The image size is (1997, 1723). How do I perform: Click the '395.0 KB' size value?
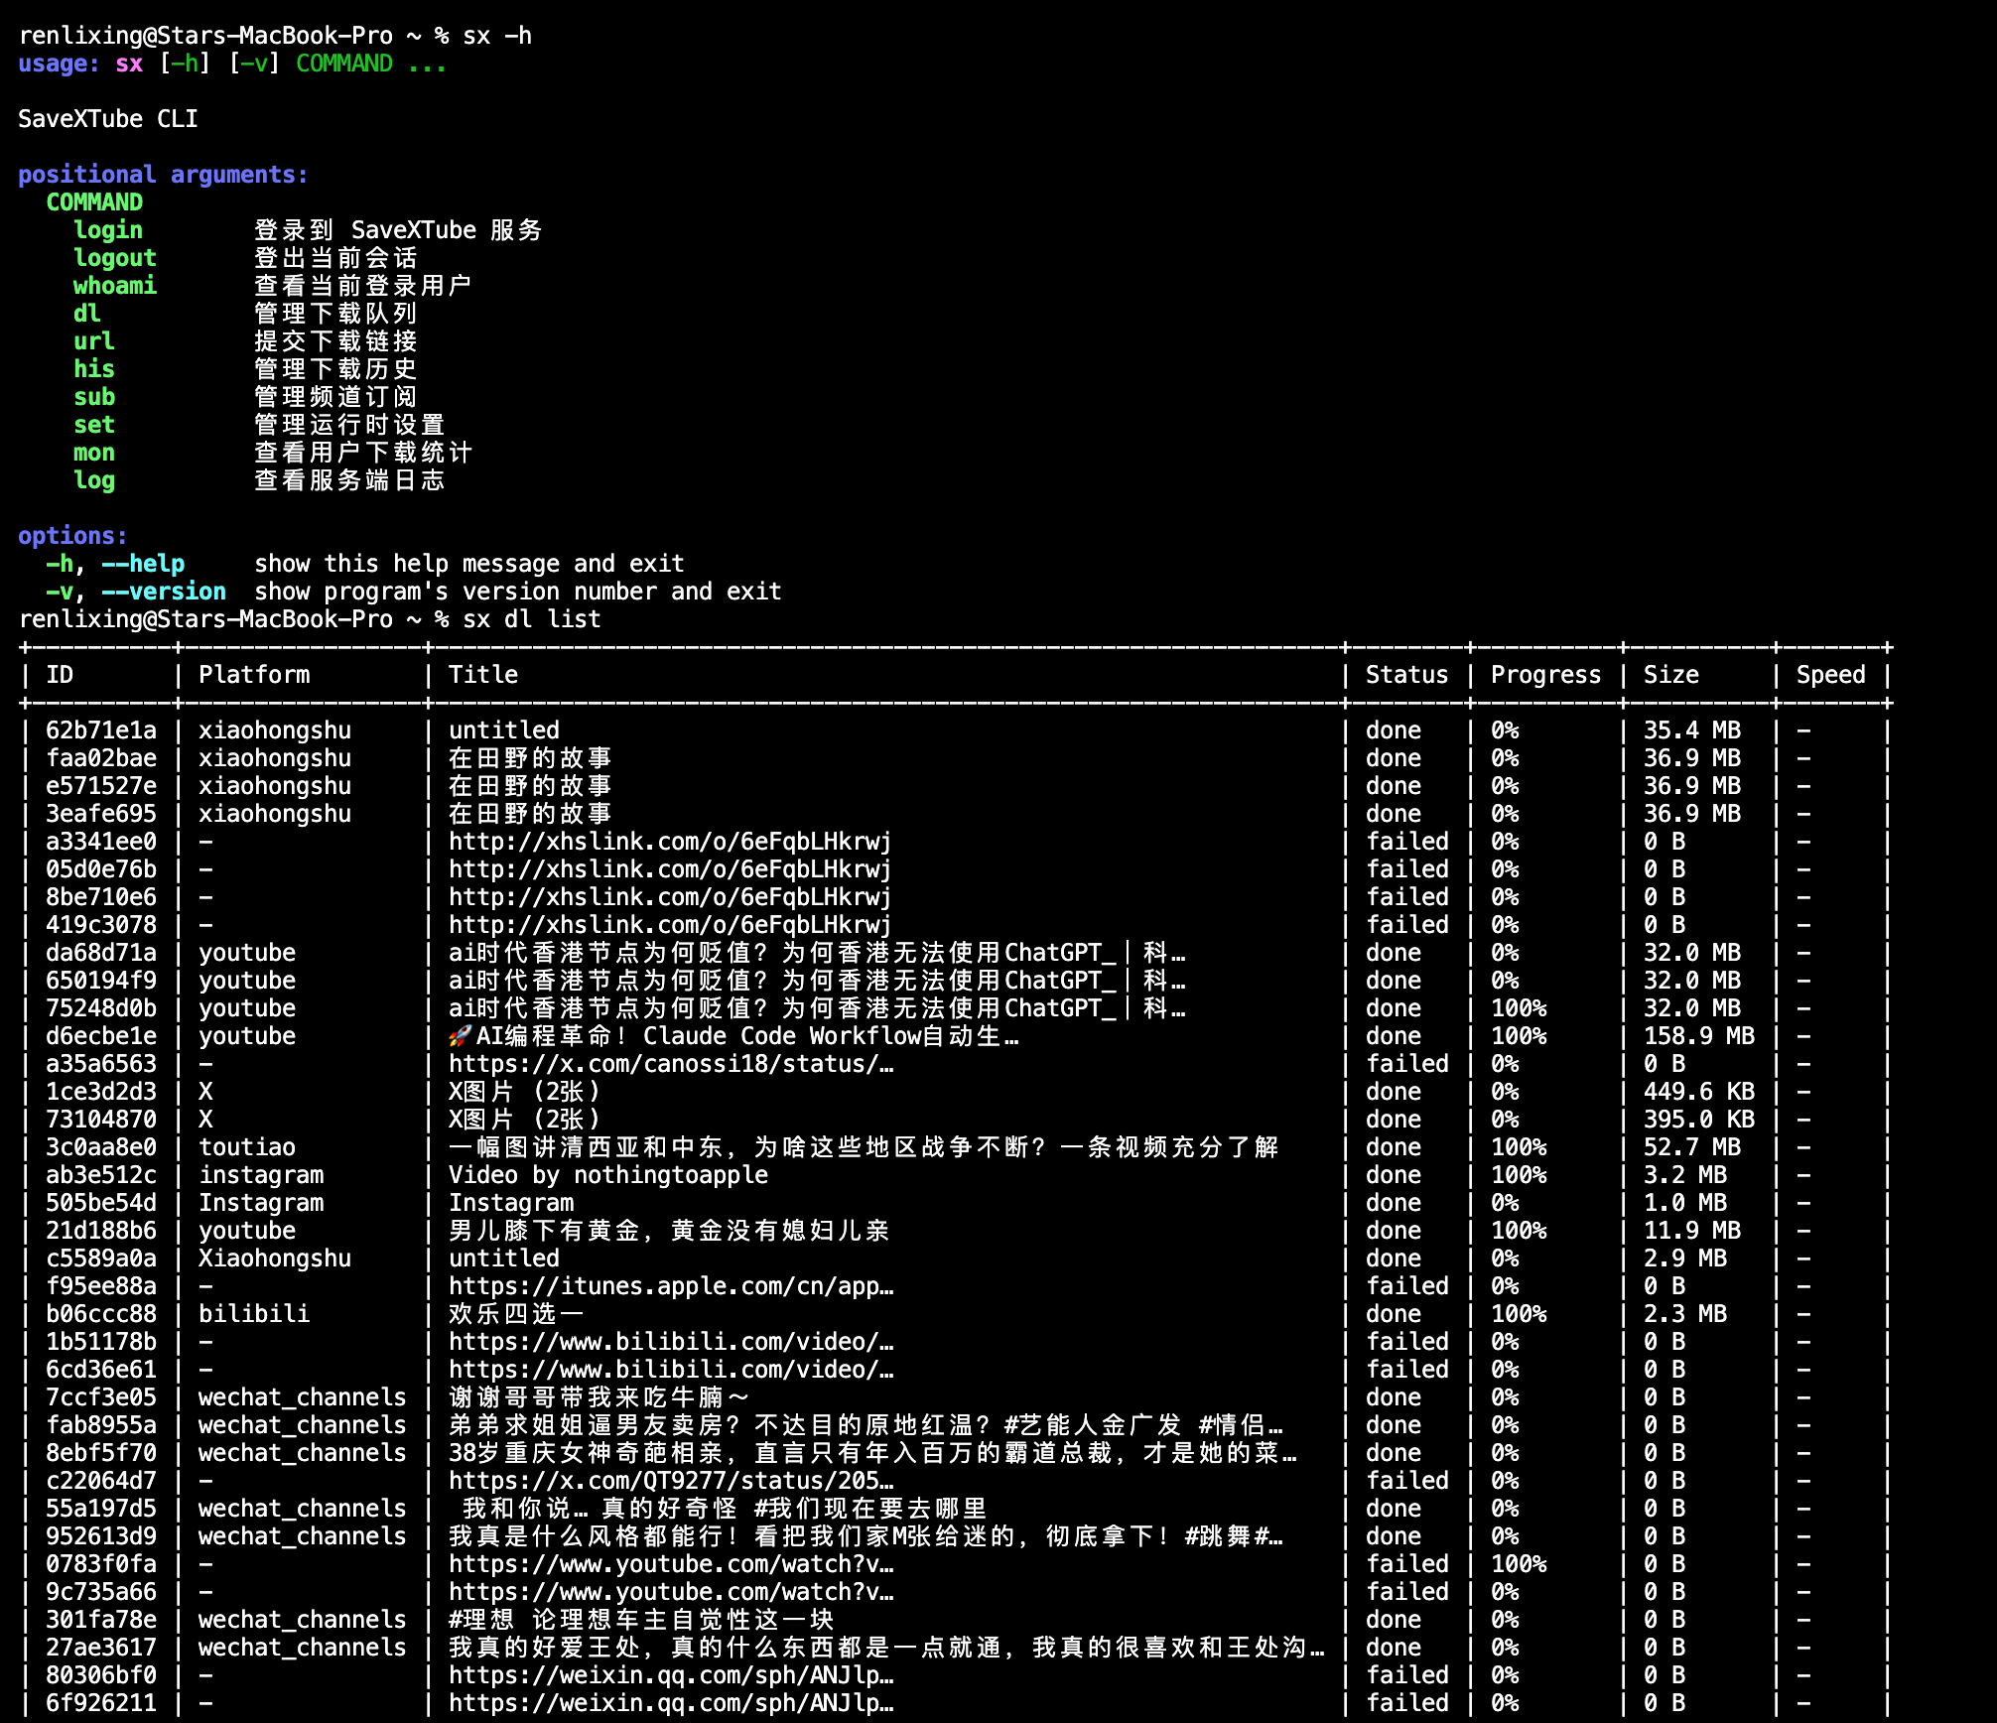pyautogui.click(x=1699, y=1120)
